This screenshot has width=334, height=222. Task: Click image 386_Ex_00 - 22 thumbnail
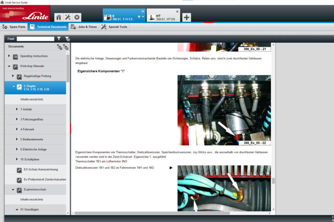[x=224, y=110]
